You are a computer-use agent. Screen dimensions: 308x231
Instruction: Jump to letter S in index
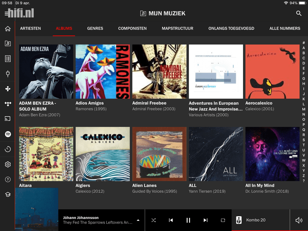(304, 140)
